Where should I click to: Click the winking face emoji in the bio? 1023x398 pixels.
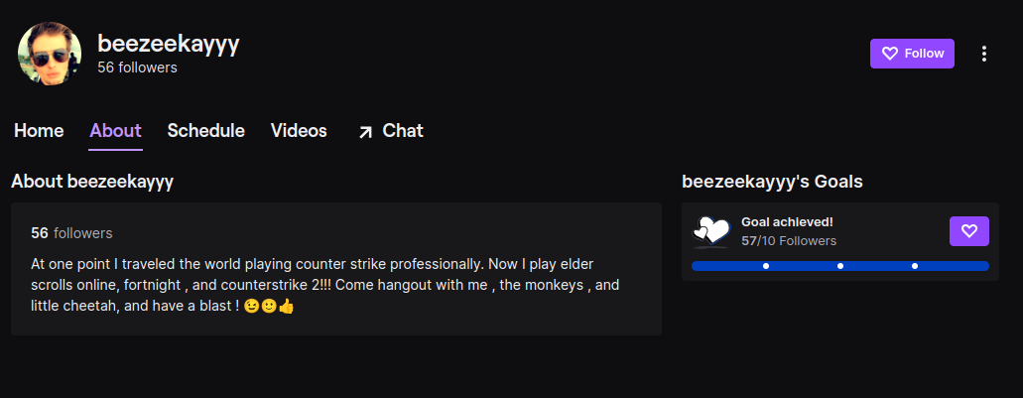(x=251, y=306)
